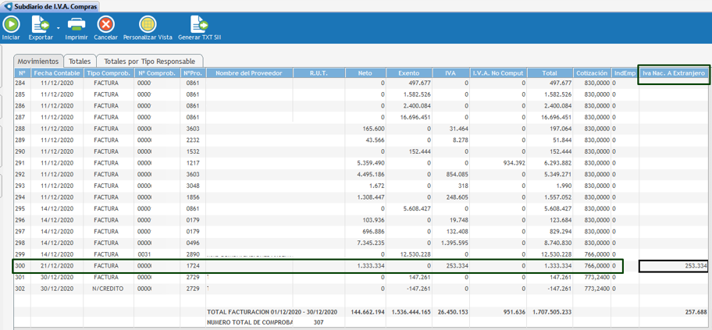Switch to the Movimientos tab
The height and width of the screenshot is (330, 712).
pos(38,61)
